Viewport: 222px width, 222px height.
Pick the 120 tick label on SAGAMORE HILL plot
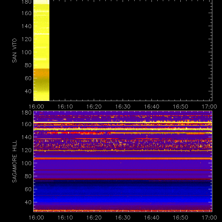tap(26, 150)
